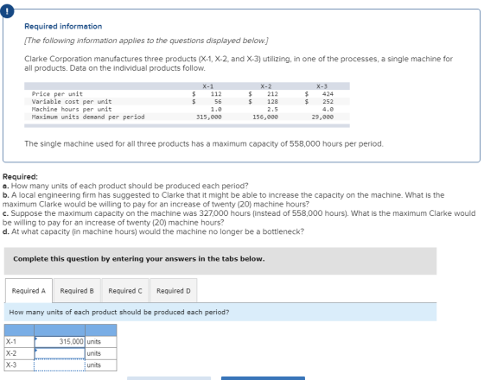Click 'Complete this question' instruction text
The height and width of the screenshot is (380, 484).
pyautogui.click(x=139, y=259)
